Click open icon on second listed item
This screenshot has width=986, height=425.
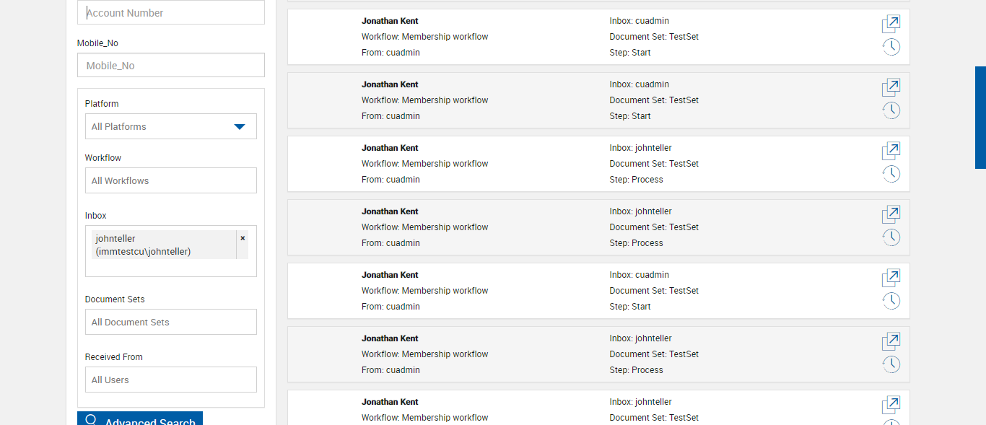point(891,87)
